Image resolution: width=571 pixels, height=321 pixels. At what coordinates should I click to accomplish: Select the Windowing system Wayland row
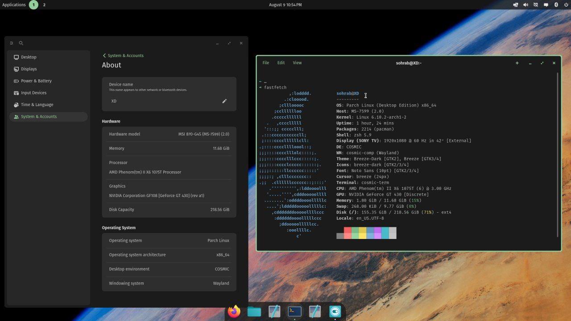(x=169, y=284)
